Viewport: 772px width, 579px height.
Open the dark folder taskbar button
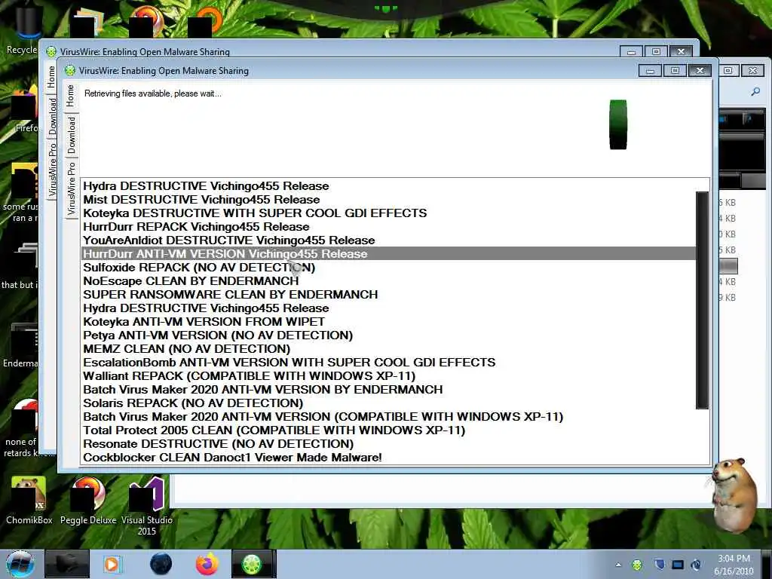pos(67,564)
